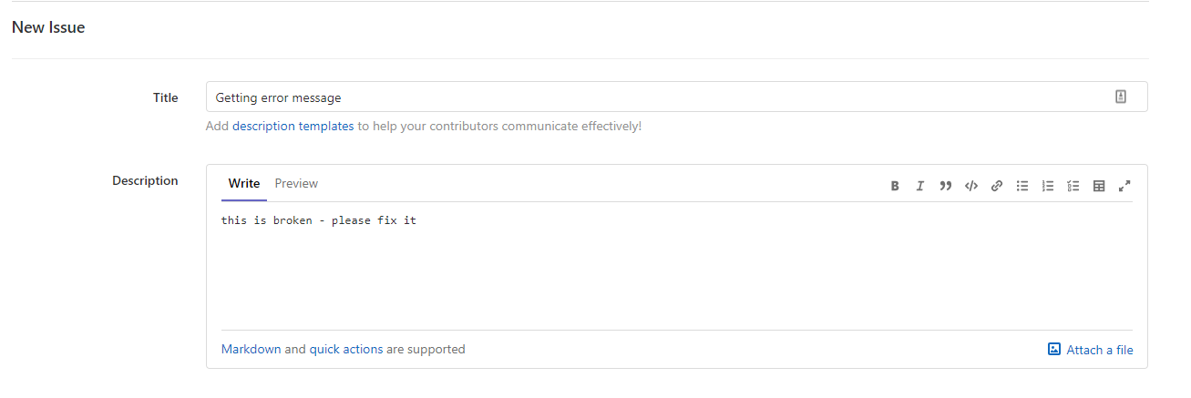Apply italic formatting to description text
This screenshot has width=1191, height=398.
(920, 186)
